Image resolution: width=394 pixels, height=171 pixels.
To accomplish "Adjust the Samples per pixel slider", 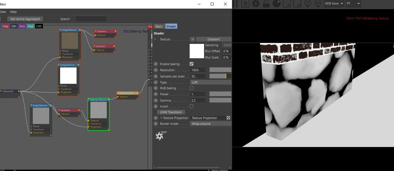I will click(220, 76).
